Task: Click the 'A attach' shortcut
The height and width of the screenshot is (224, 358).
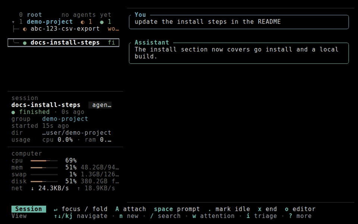Action: coord(131,209)
